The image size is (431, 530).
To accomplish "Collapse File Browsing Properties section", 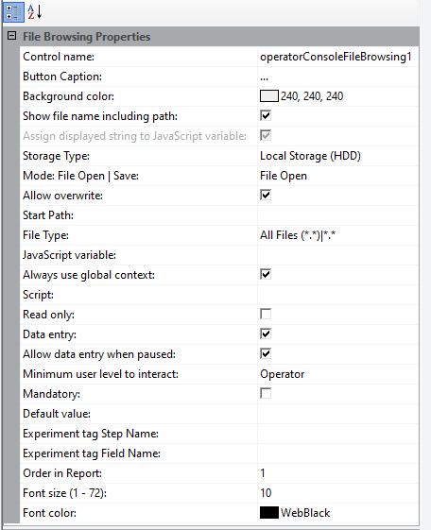I will [x=12, y=36].
